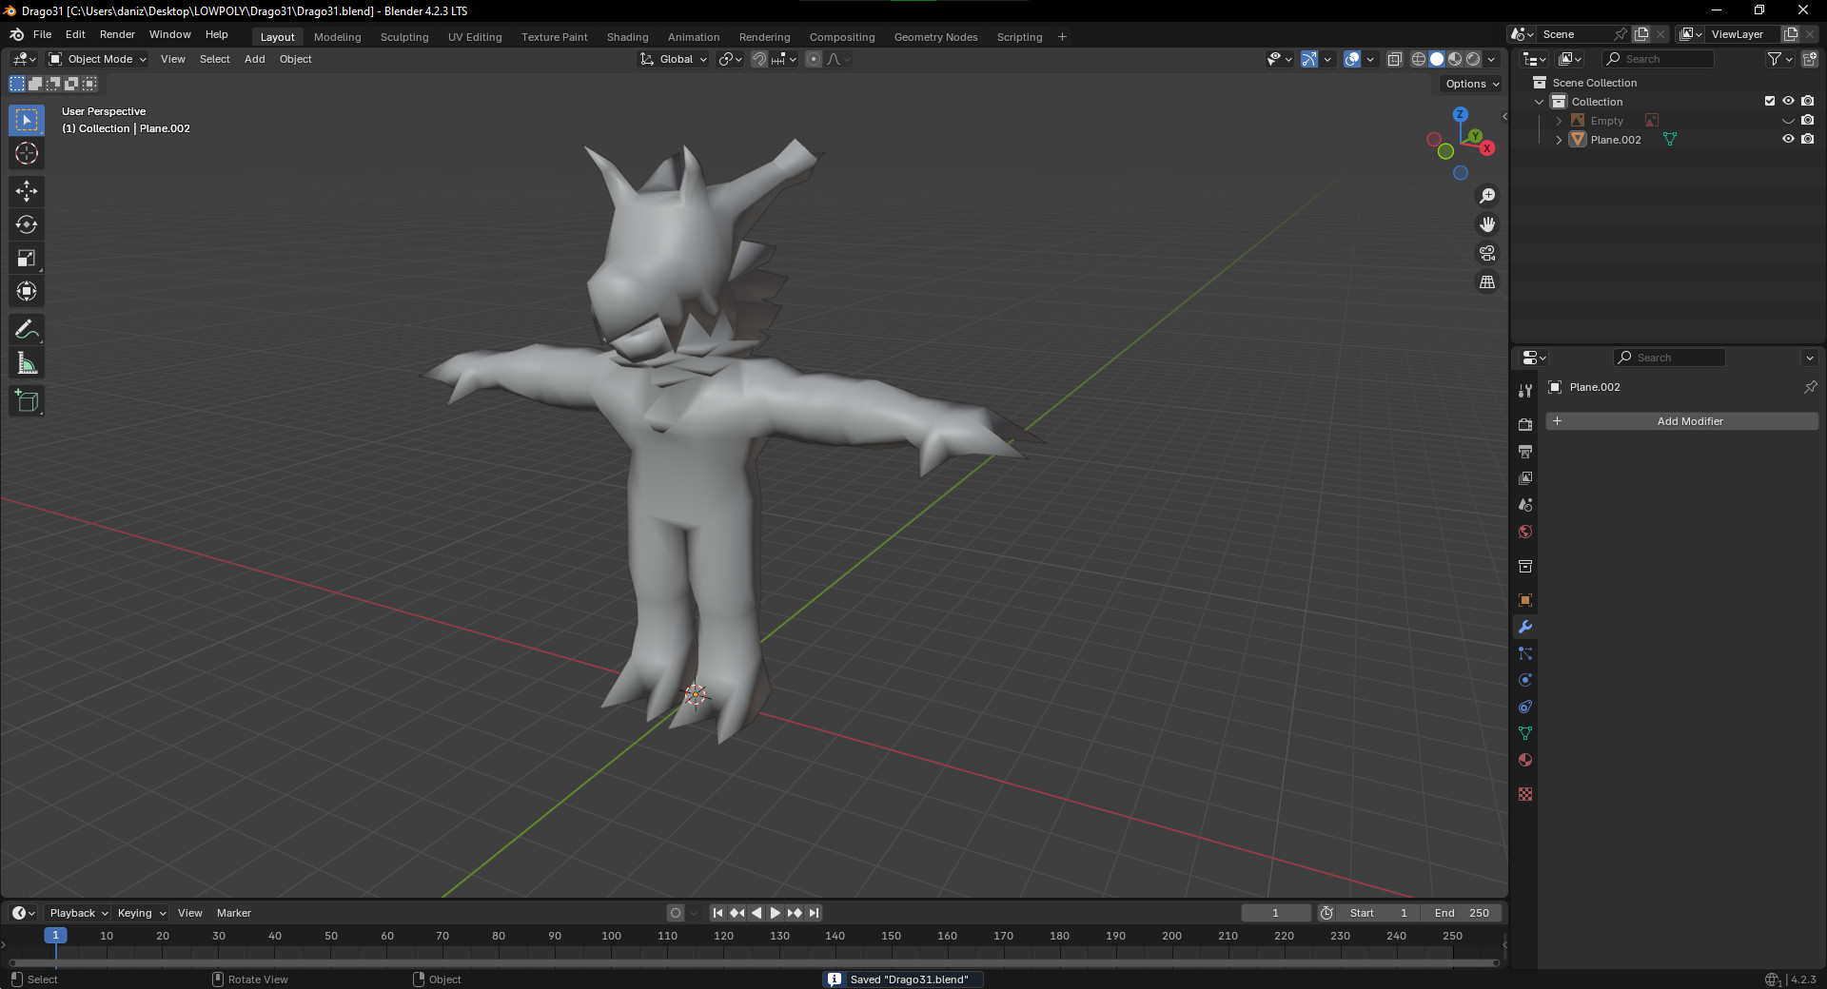
Task: Expand the Empty object in outliner
Action: click(x=1559, y=121)
